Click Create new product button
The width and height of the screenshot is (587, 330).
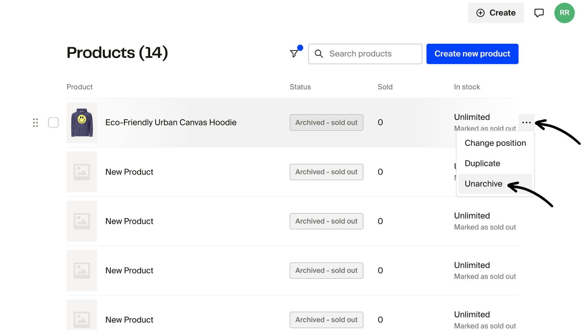tap(472, 54)
